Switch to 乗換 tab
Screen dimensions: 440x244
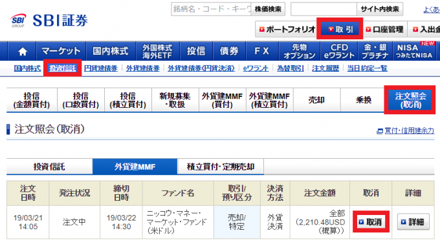pyautogui.click(x=364, y=100)
